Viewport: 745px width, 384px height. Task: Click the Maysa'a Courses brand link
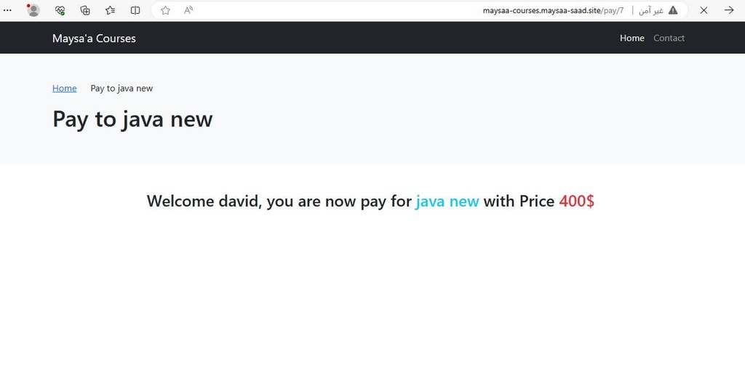tap(94, 39)
